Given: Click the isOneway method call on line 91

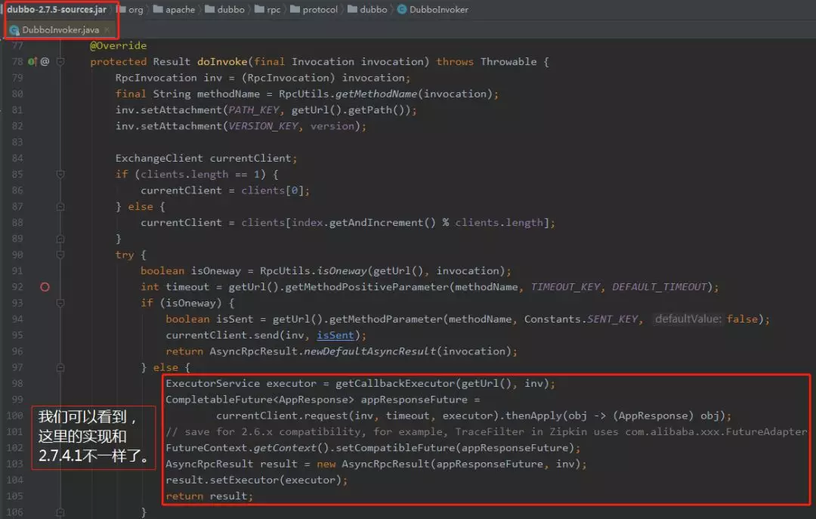Looking at the screenshot, I should point(342,270).
